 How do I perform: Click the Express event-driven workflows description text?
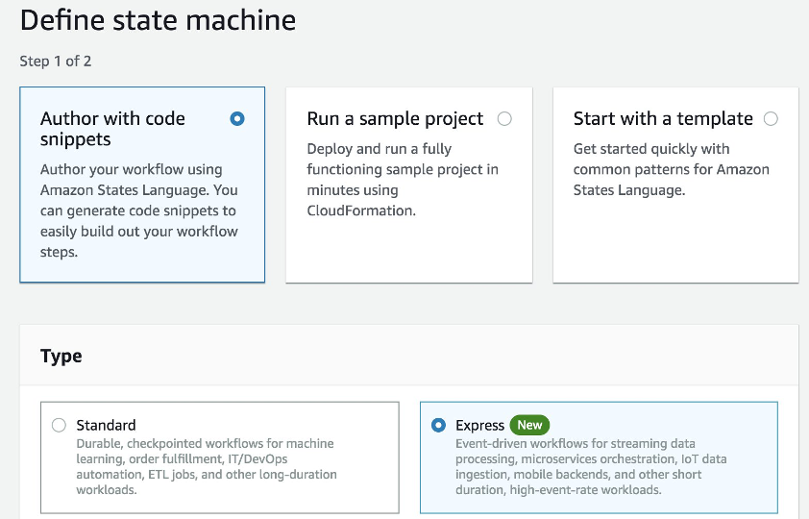pyautogui.click(x=590, y=466)
